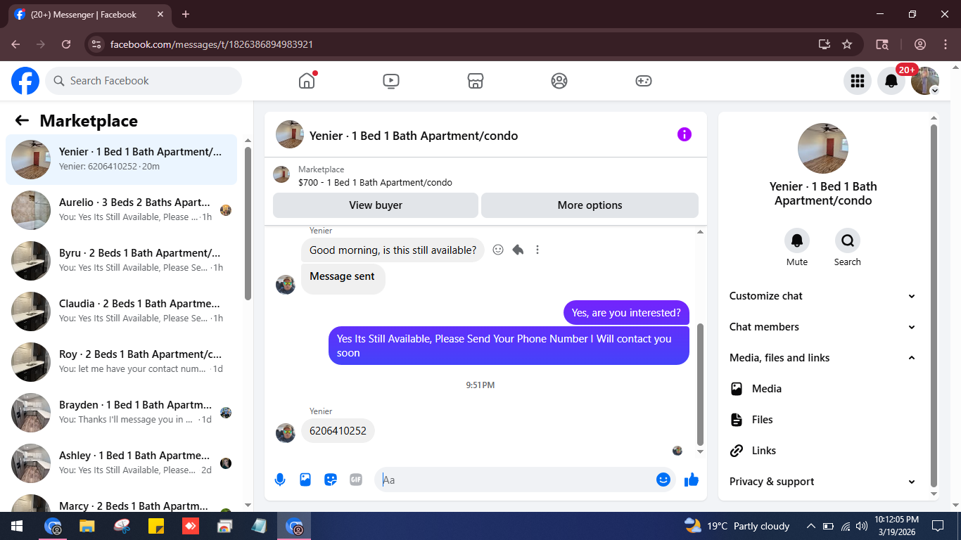Open conversation information purple icon
961x540 pixels.
pyautogui.click(x=685, y=134)
